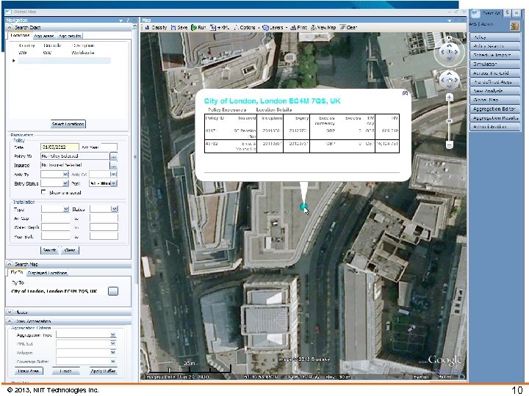Close the City of London info balloon

pos(404,93)
